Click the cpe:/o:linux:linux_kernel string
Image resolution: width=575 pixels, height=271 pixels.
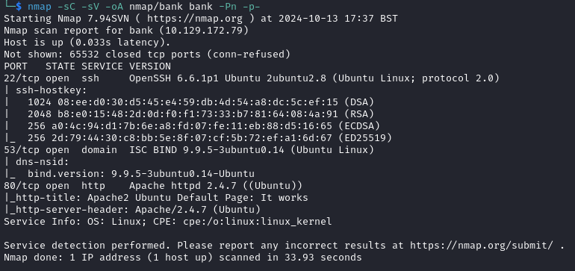tap(258, 222)
